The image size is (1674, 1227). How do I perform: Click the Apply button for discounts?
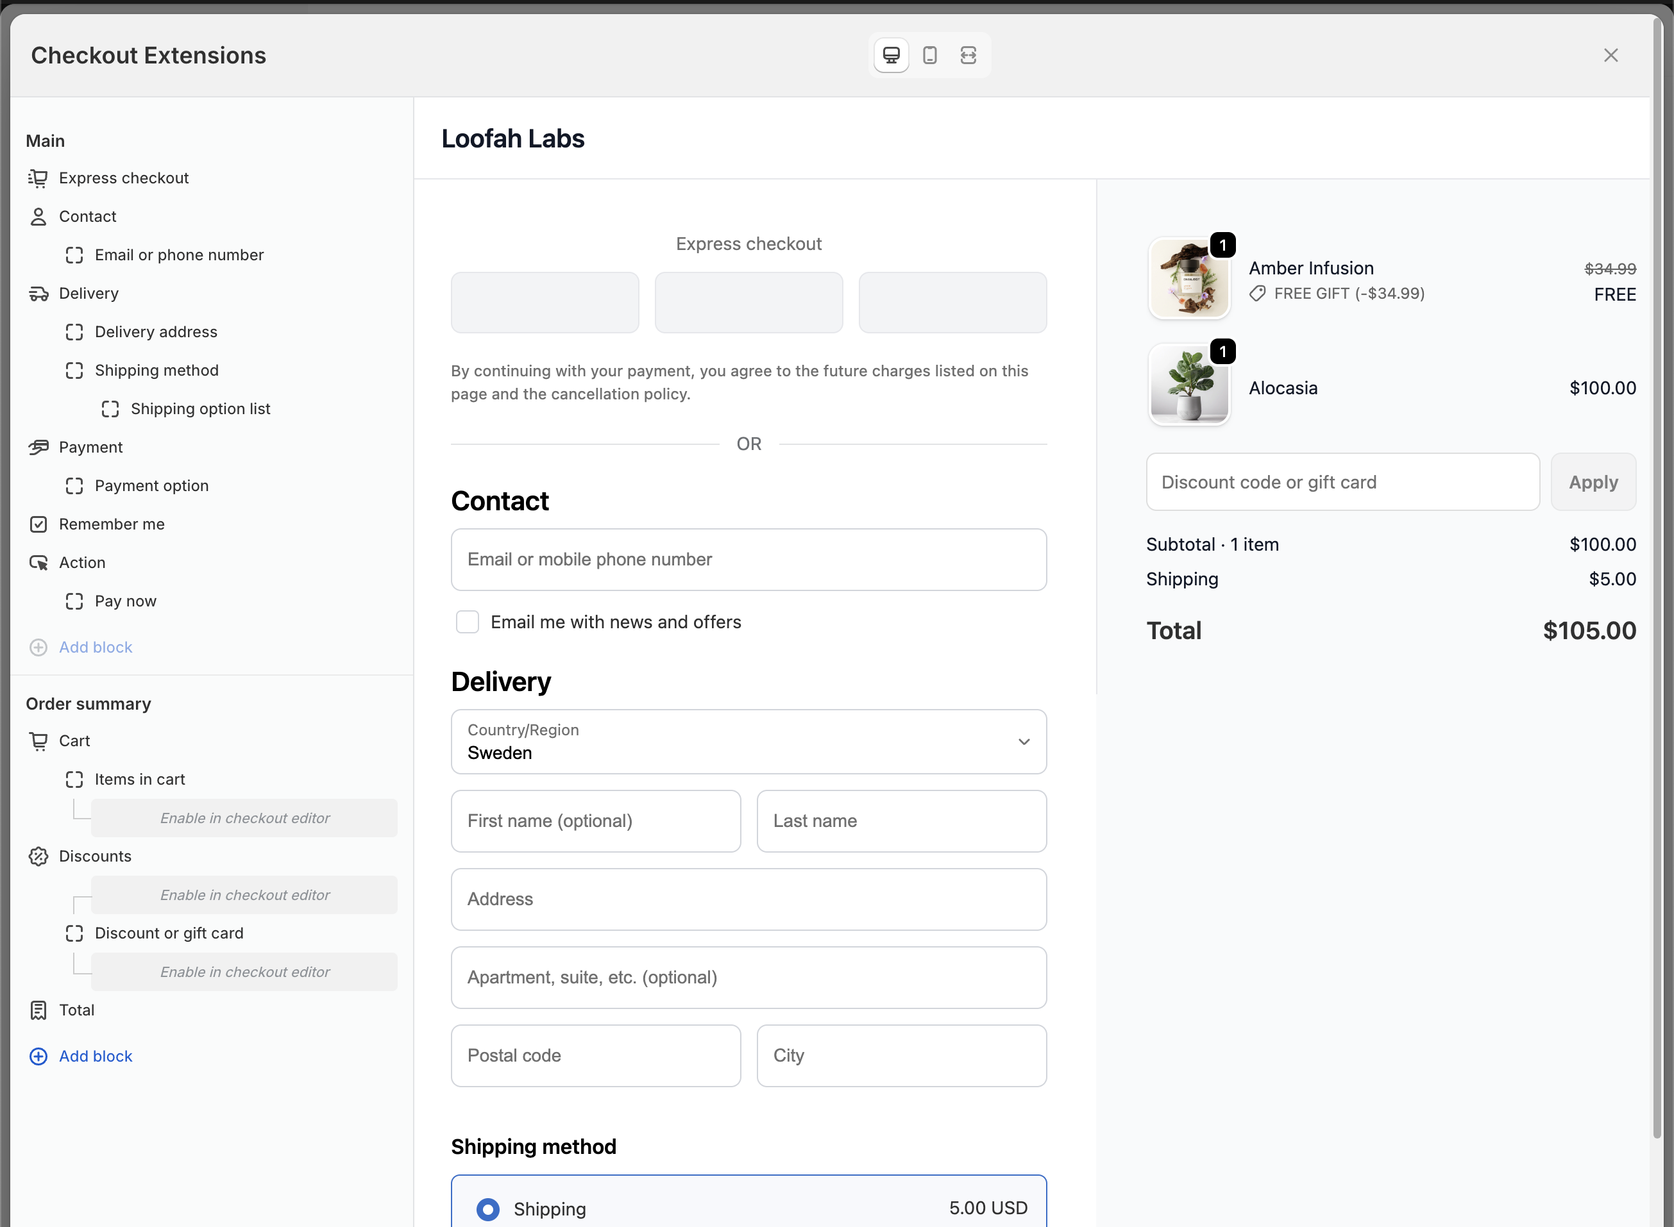[x=1593, y=481]
